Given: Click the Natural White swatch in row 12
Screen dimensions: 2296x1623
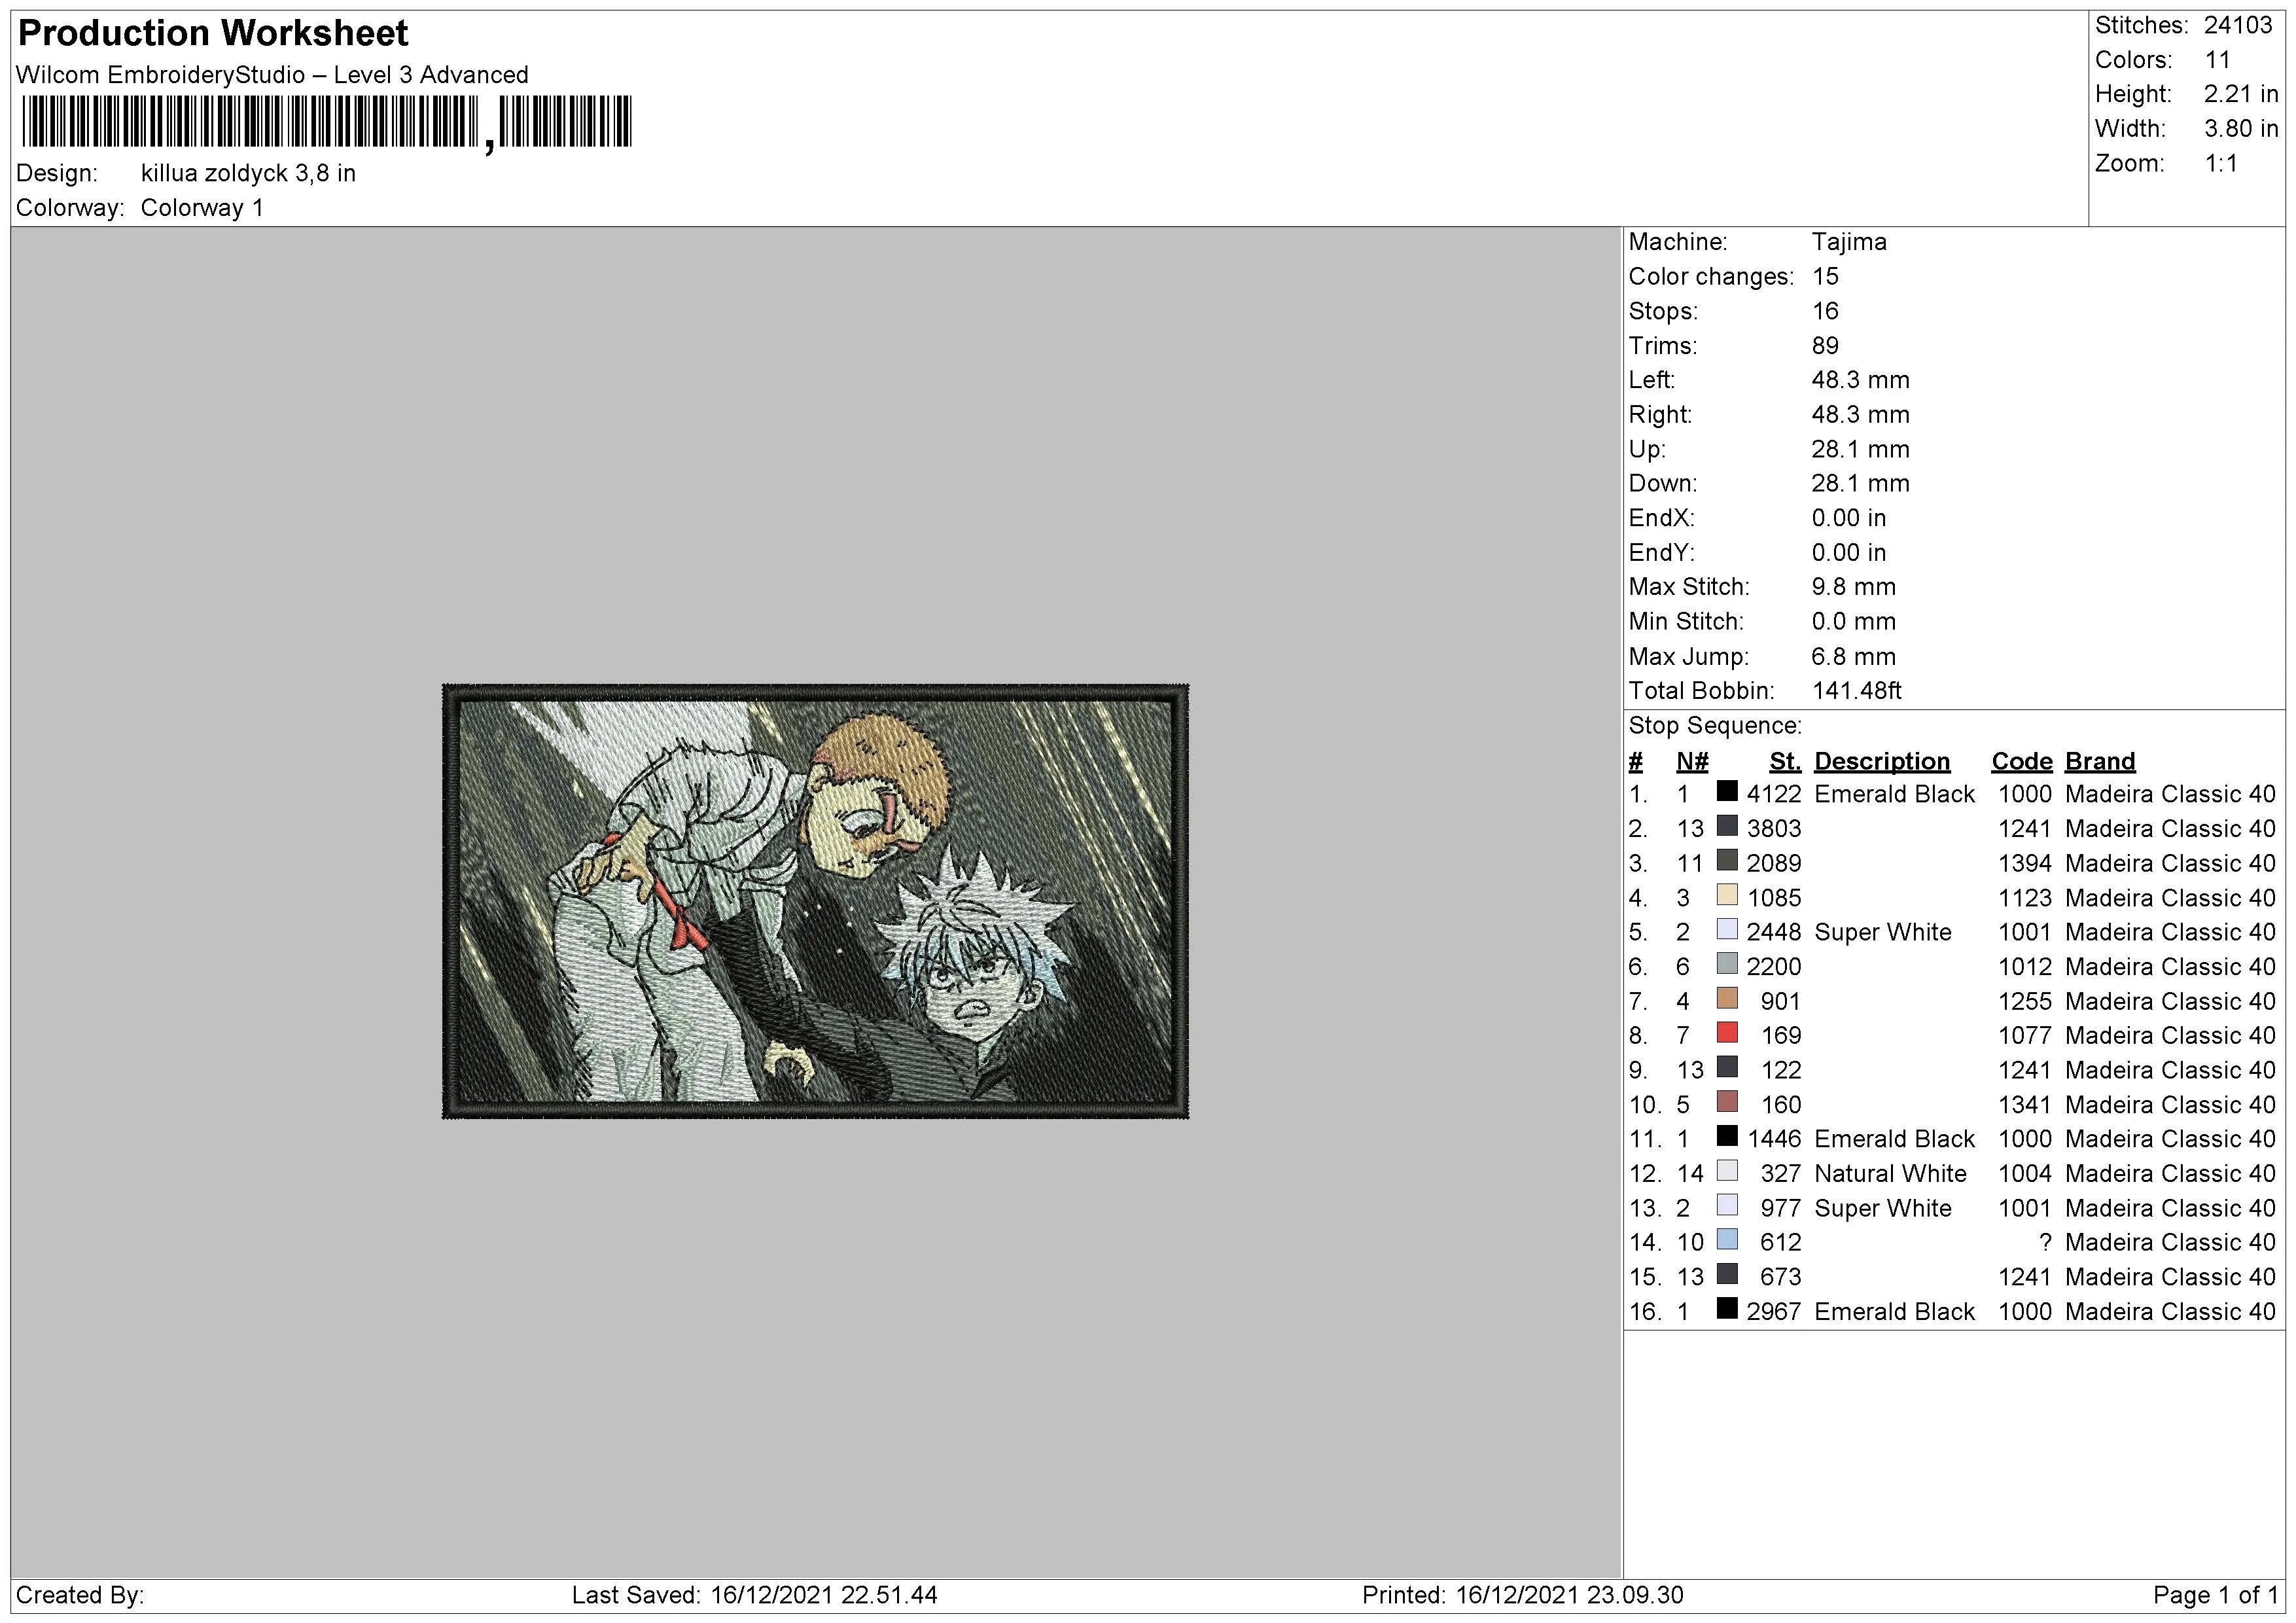Looking at the screenshot, I should tap(1727, 1171).
